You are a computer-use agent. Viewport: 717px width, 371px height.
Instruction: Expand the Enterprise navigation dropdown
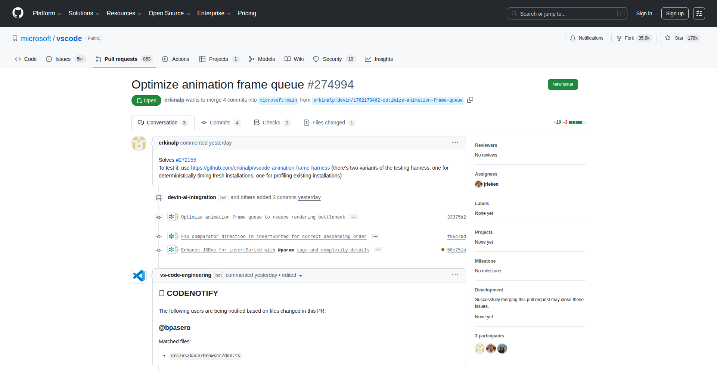point(214,13)
